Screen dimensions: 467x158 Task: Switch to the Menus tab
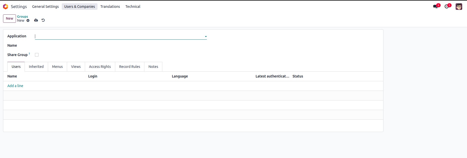click(x=57, y=67)
